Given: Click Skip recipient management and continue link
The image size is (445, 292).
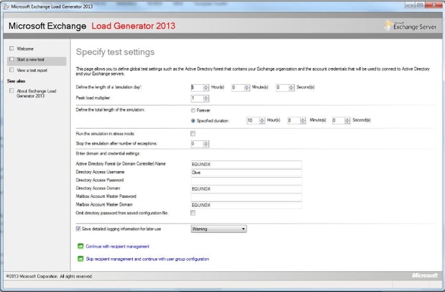Looking at the screenshot, I should [x=147, y=259].
